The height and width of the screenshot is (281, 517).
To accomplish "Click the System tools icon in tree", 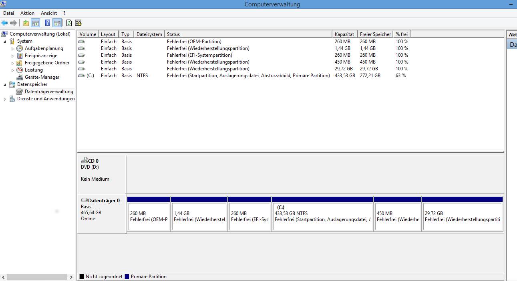I will tap(12, 41).
